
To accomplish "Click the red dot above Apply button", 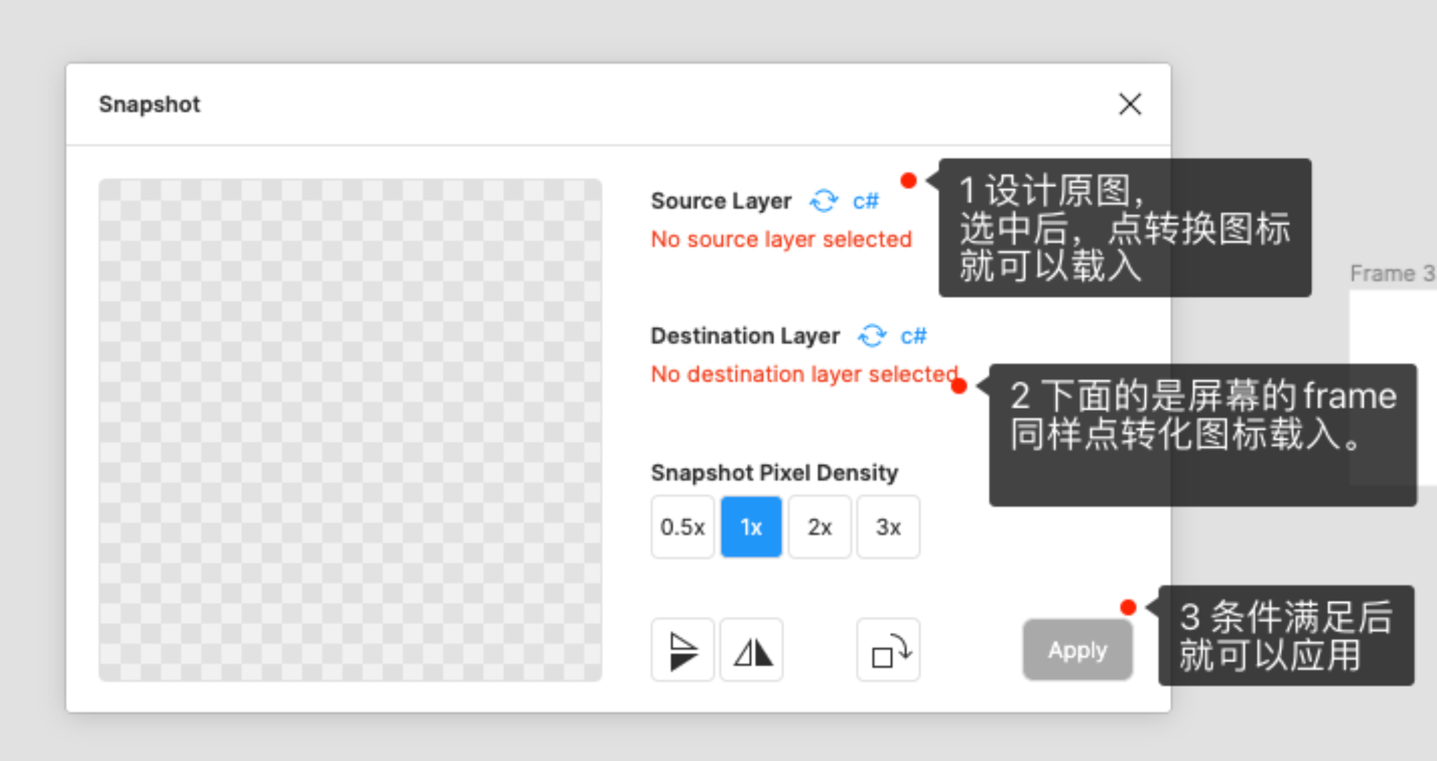I will click(1127, 607).
